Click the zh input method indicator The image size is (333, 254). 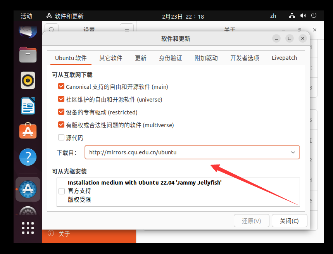[273, 16]
